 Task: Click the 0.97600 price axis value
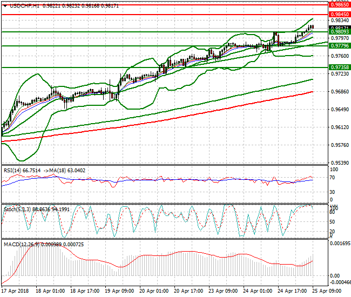(340, 56)
